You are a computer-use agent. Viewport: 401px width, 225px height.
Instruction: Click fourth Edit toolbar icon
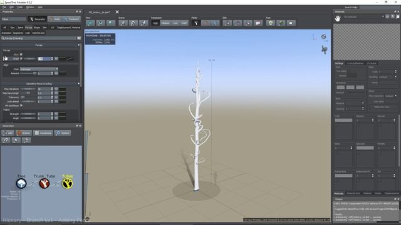point(258,23)
